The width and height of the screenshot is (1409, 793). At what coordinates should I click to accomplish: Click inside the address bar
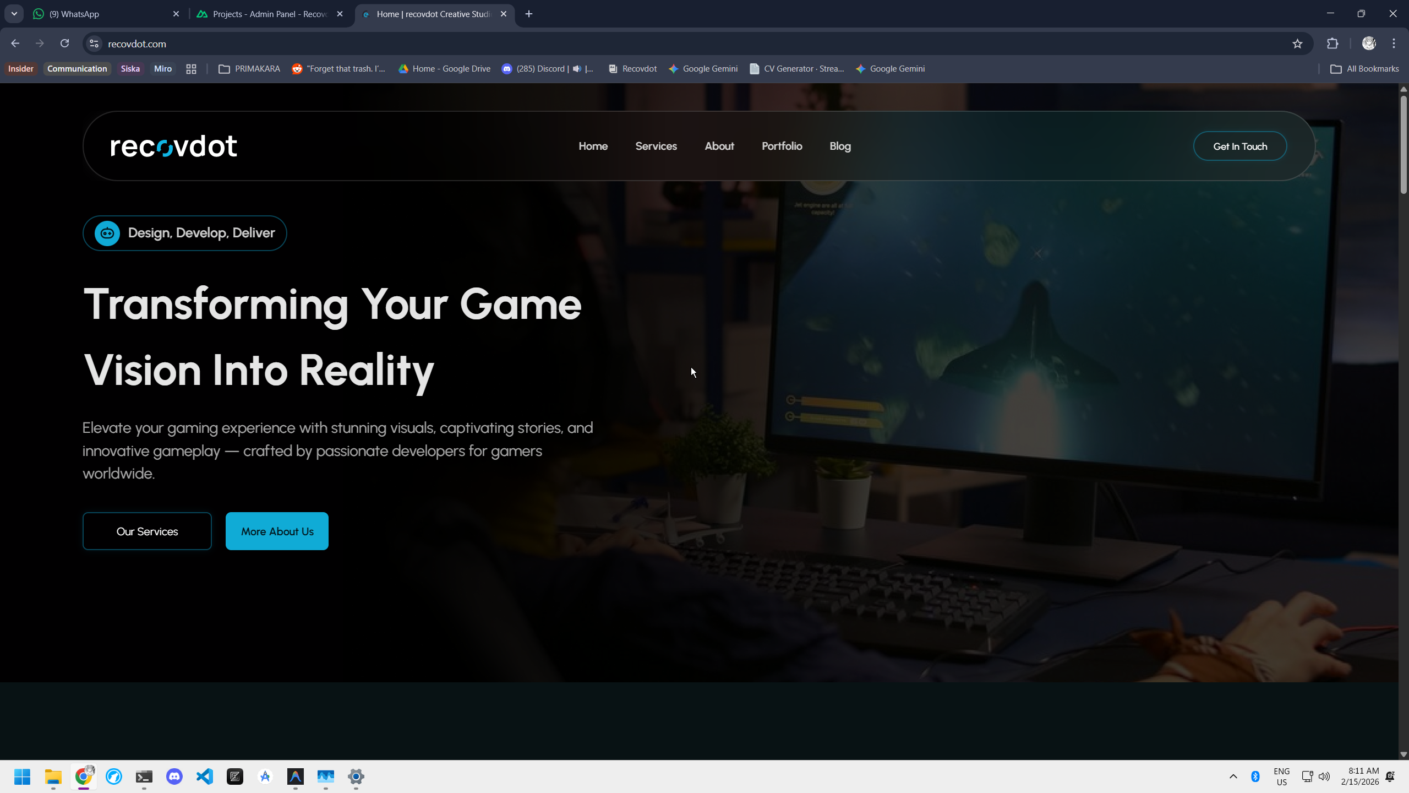point(385,43)
